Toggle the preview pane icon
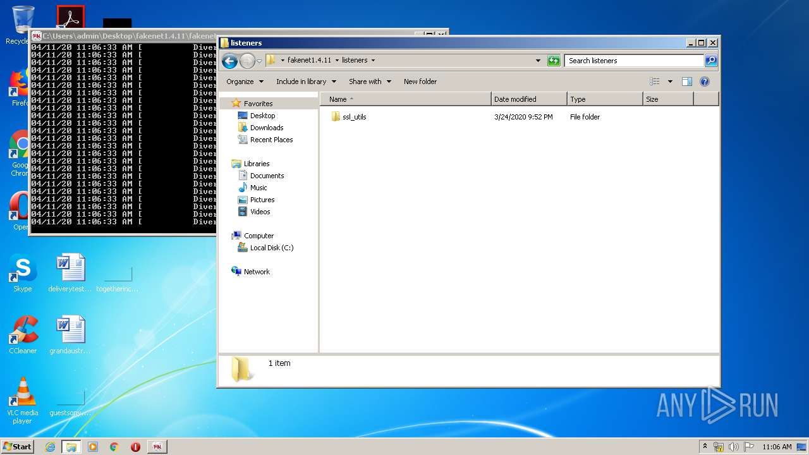The width and height of the screenshot is (809, 455). point(687,82)
